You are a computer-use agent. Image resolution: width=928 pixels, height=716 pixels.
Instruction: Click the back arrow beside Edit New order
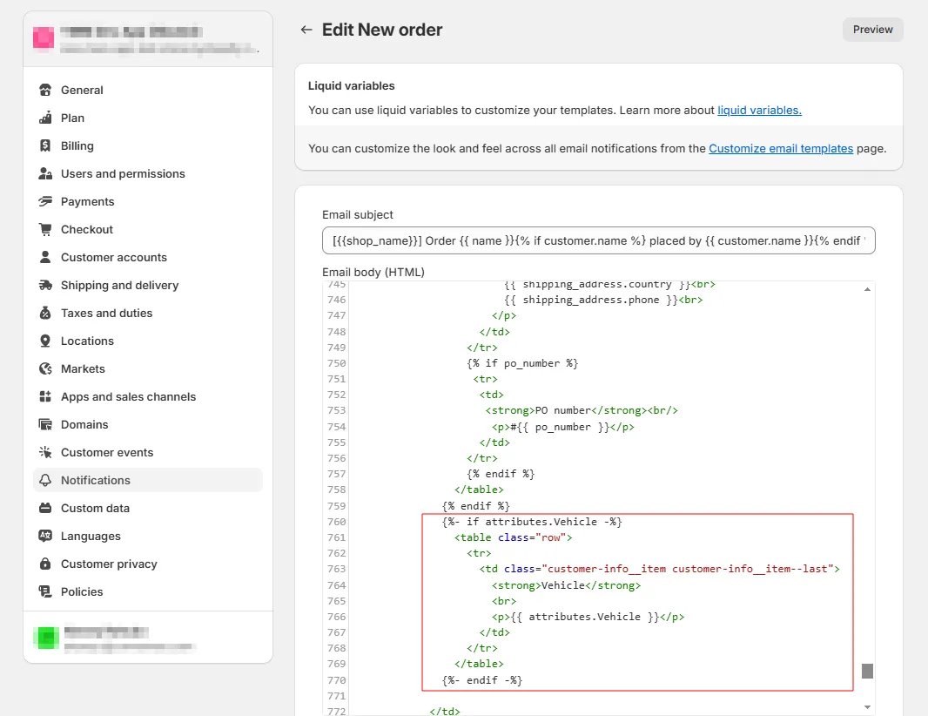point(306,30)
